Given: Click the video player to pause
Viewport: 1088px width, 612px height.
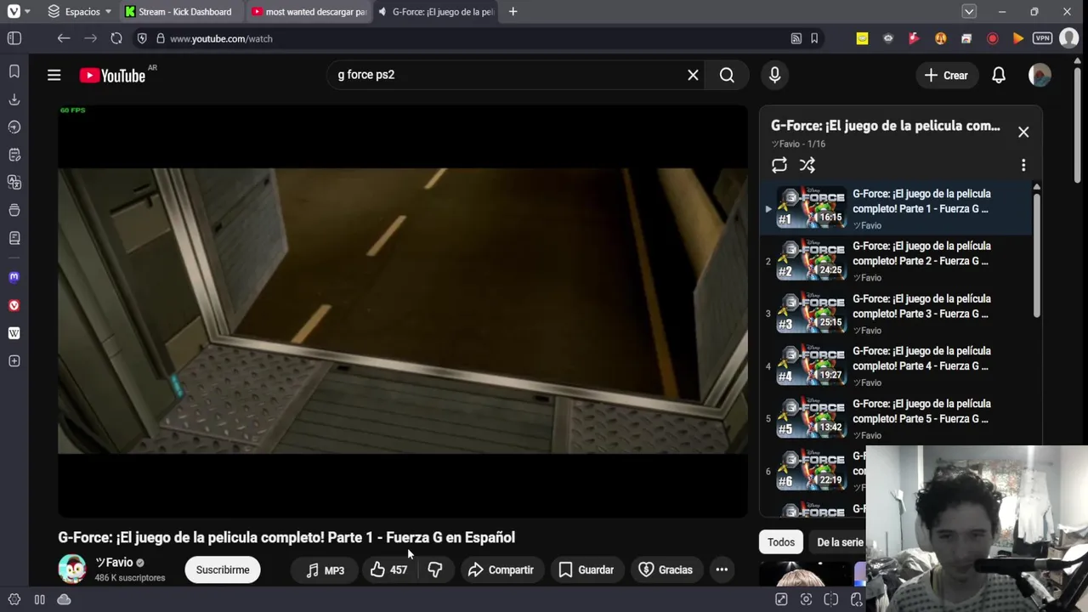Looking at the screenshot, I should click(x=403, y=310).
